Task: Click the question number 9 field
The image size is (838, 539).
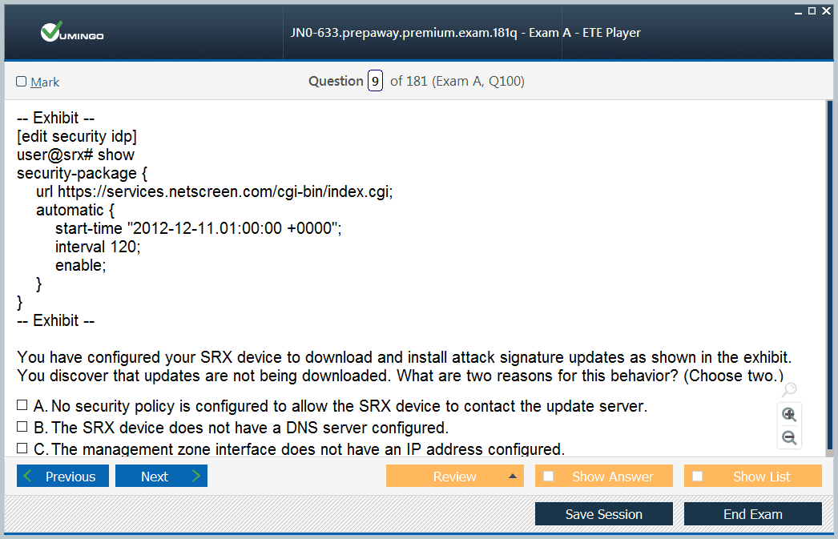Action: (375, 81)
